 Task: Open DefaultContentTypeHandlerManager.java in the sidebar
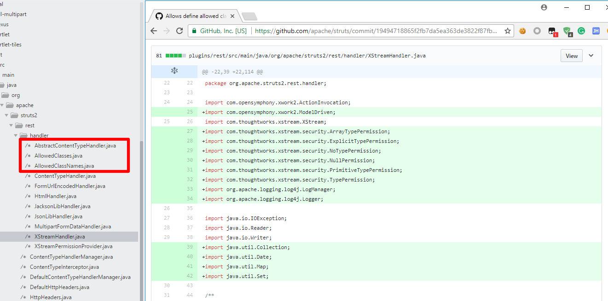click(x=80, y=277)
